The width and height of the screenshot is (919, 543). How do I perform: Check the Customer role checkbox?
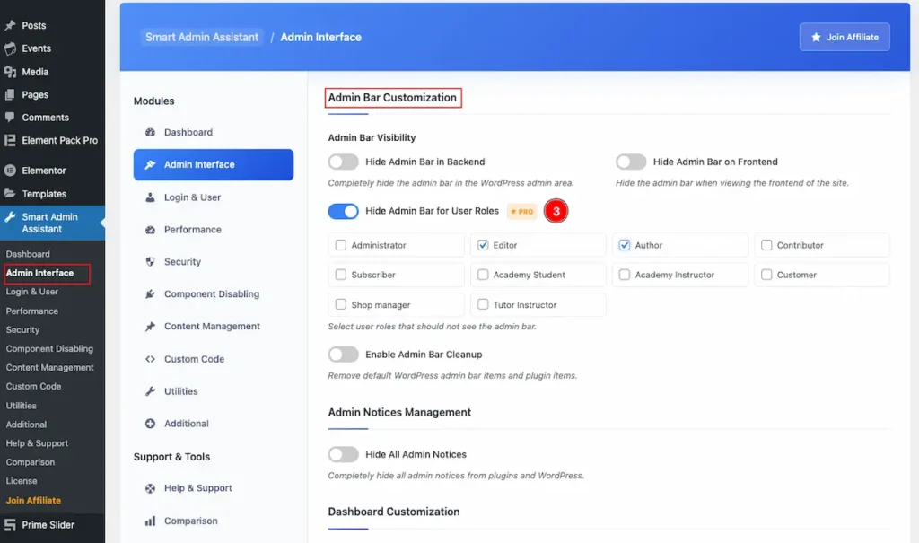(x=766, y=275)
